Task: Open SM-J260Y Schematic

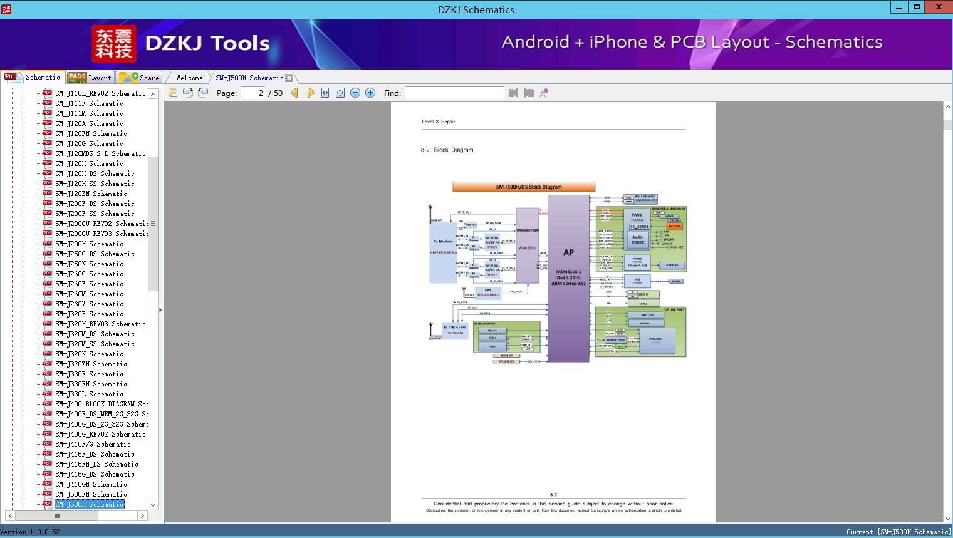Action: coord(89,304)
